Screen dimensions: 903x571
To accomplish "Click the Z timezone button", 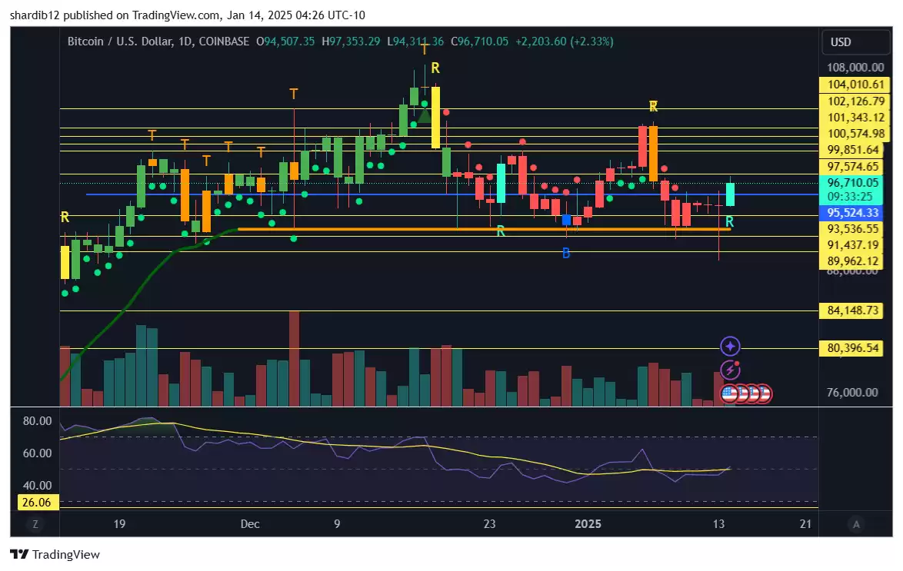I will 35,524.
